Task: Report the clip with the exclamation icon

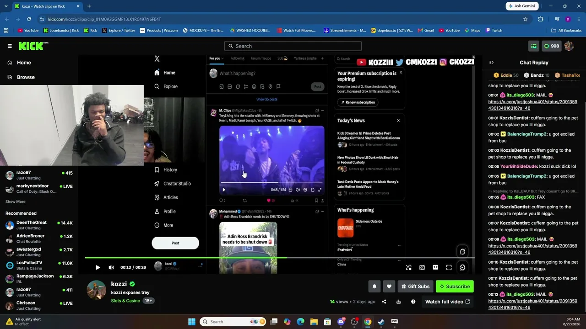Action: (413, 302)
